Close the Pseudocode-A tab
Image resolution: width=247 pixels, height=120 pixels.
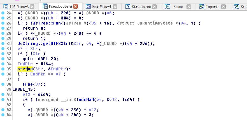coord(76,6)
